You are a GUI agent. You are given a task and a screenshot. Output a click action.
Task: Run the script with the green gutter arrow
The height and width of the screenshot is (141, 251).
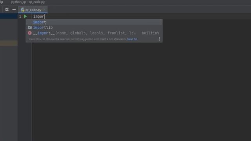point(25,16)
